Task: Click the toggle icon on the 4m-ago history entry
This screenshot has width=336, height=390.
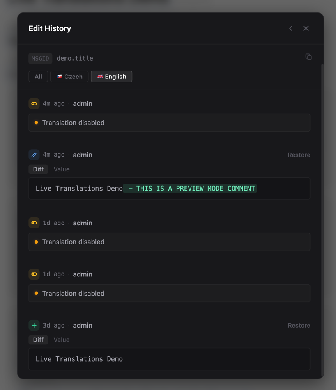Action: click(34, 103)
